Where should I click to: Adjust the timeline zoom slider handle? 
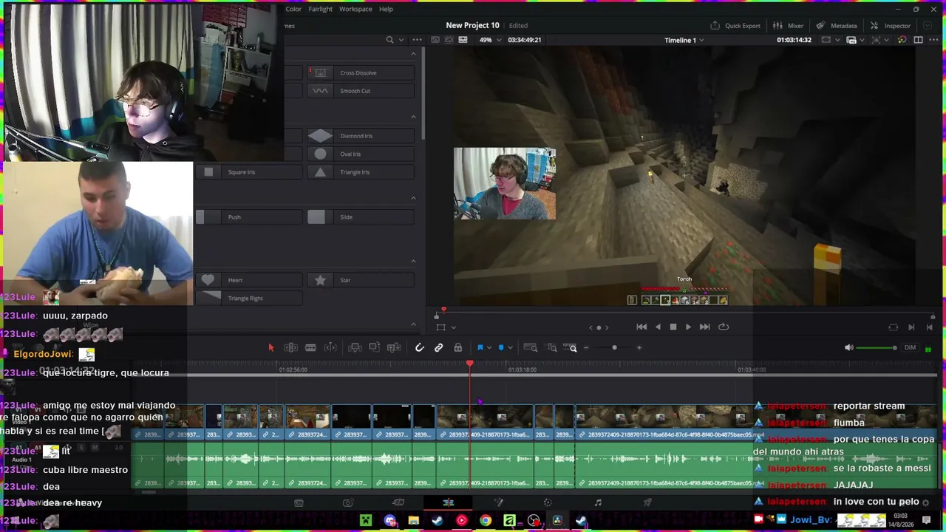click(614, 348)
